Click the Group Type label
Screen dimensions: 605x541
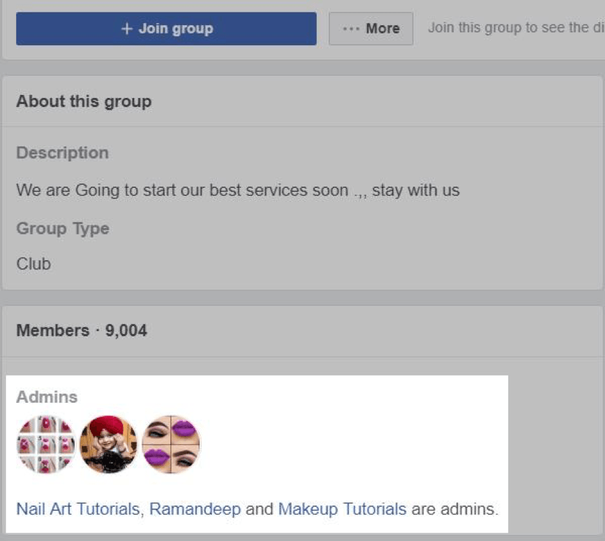click(63, 229)
